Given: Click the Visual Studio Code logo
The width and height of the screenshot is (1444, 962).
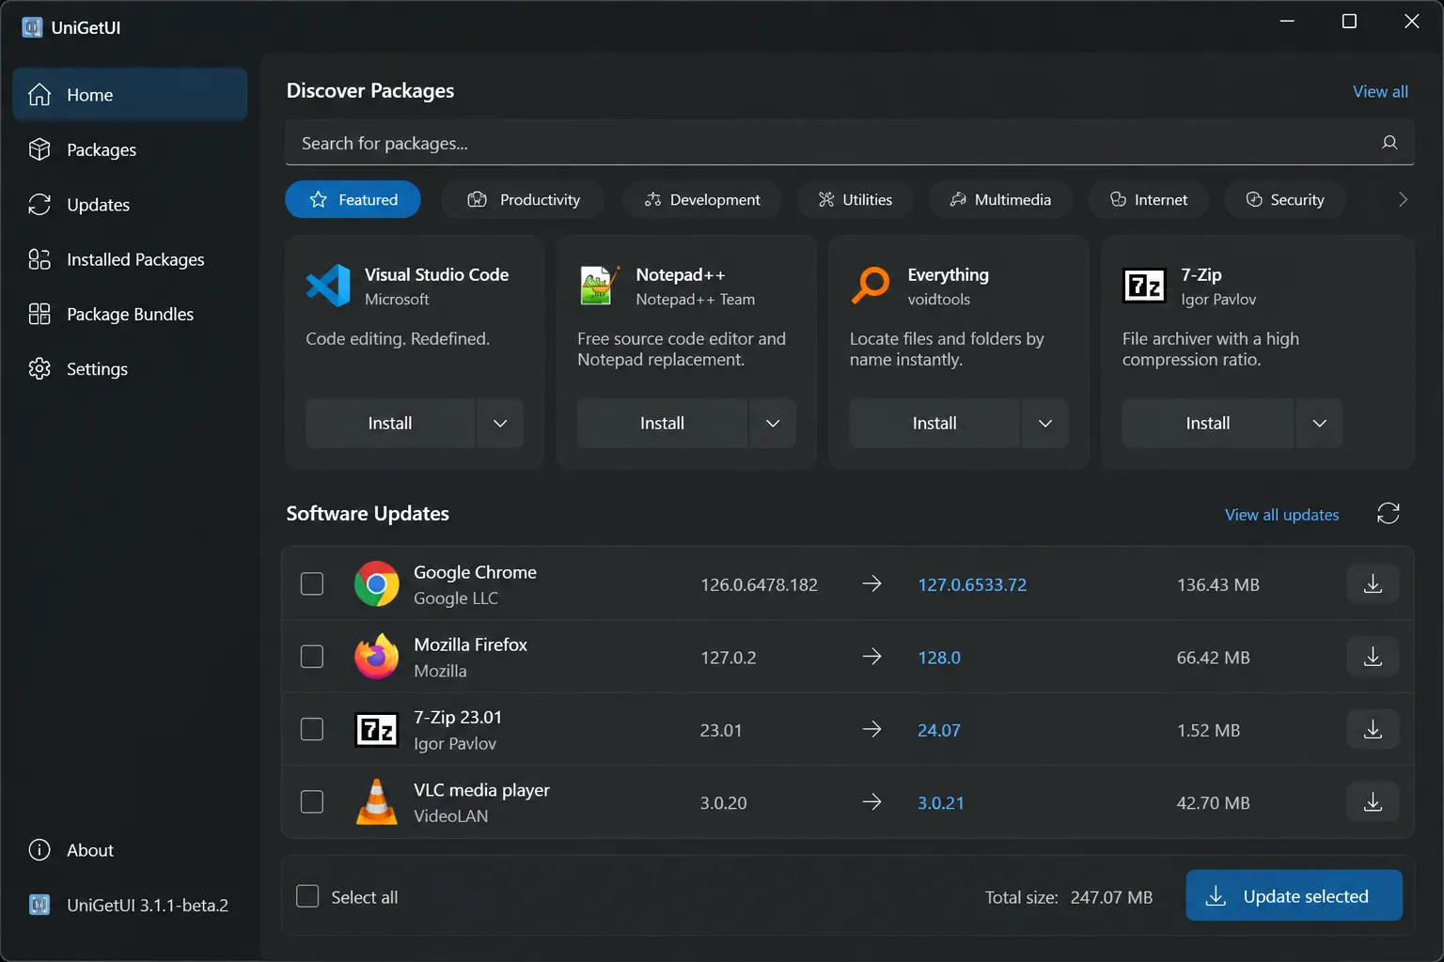Looking at the screenshot, I should [x=328, y=286].
